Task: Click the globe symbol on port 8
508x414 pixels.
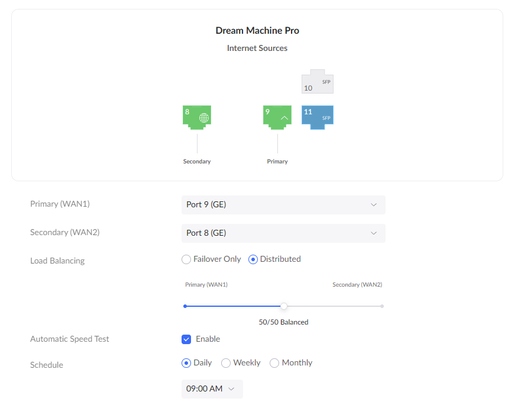Action: 204,118
